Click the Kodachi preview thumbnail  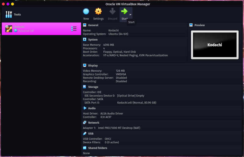pyautogui.click(x=215, y=45)
